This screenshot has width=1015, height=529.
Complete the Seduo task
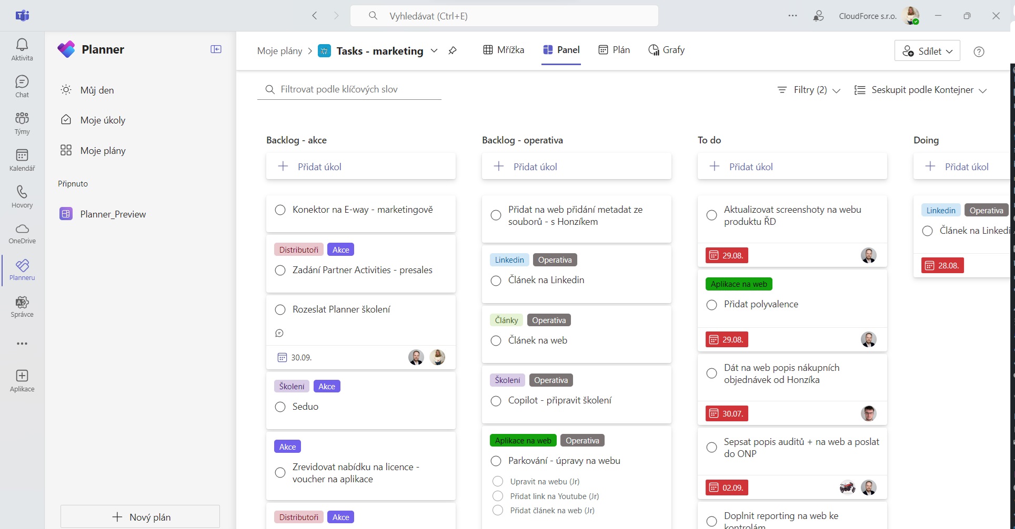280,407
